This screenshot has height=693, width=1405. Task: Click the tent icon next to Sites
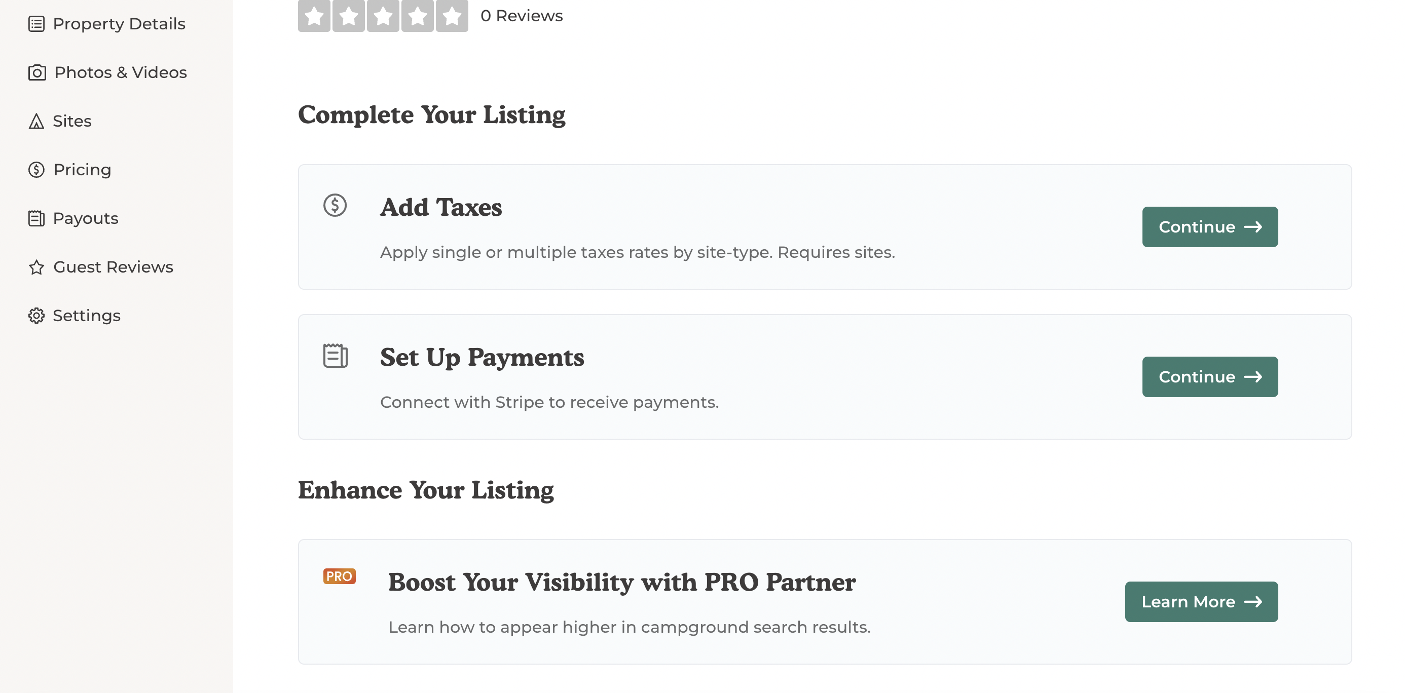[36, 121]
